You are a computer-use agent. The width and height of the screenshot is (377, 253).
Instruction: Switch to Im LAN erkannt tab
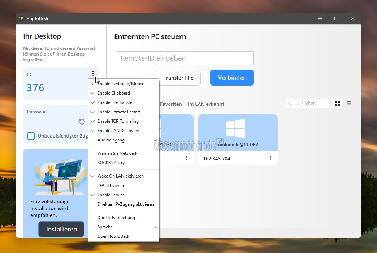click(x=206, y=104)
